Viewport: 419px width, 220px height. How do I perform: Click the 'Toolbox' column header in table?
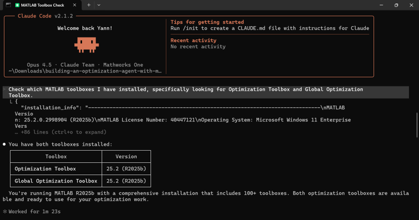56,156
